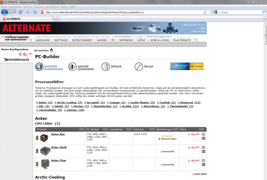Stop loading with the X toolbar icon
267x180 pixels.
pyautogui.click(x=28, y=12)
